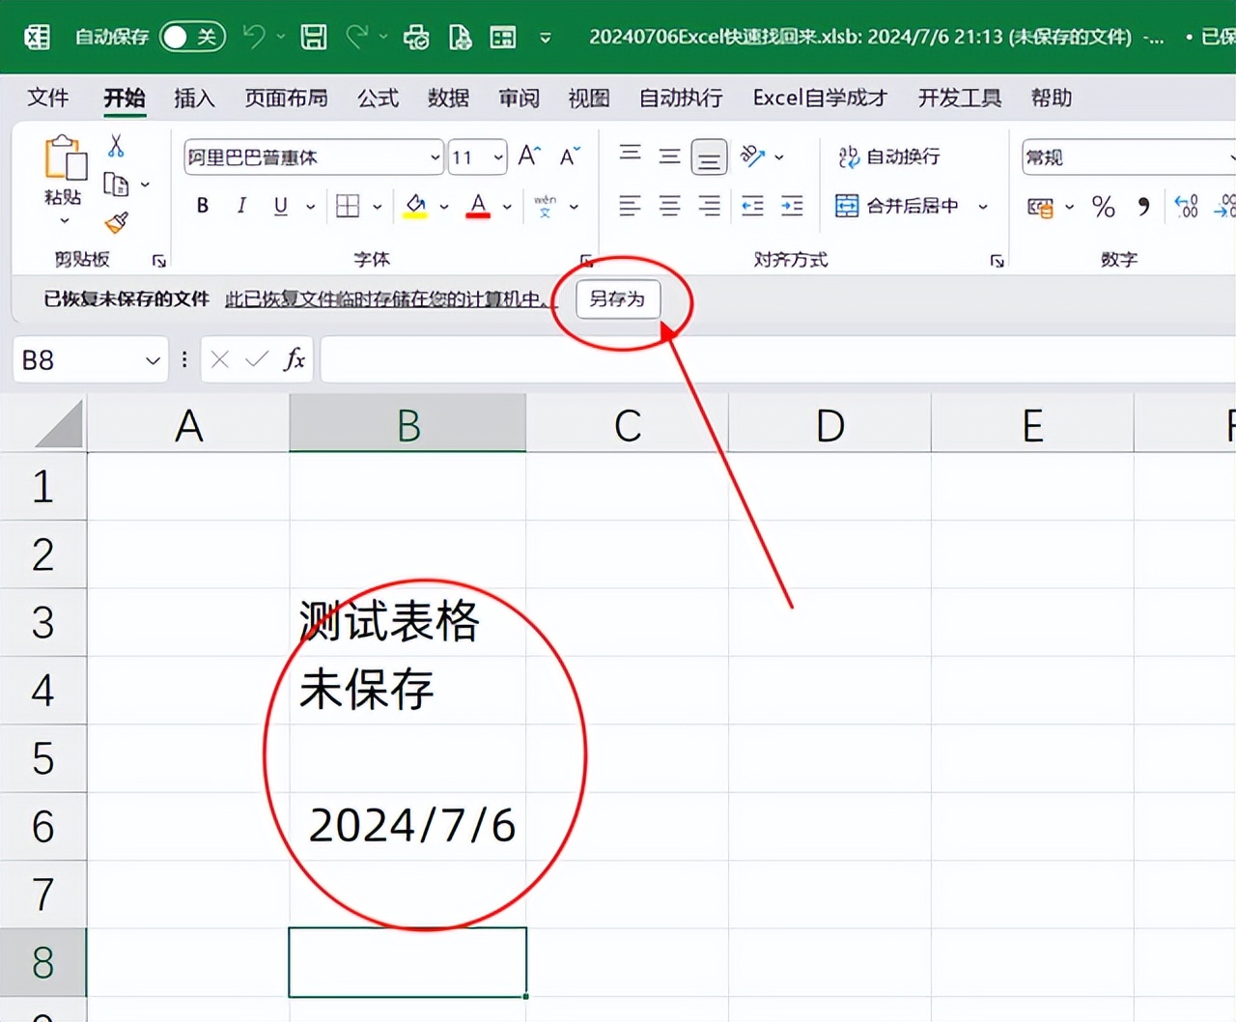Click the Middle Align icon
This screenshot has height=1022, width=1236.
click(669, 156)
